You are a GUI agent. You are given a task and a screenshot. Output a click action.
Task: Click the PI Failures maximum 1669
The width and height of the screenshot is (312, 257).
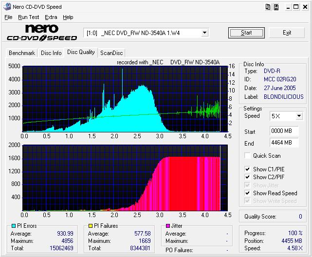click(145, 241)
